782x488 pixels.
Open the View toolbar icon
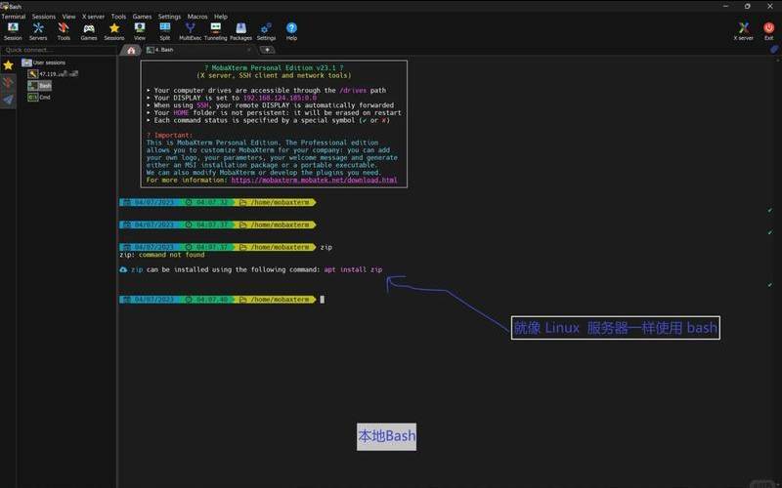[x=140, y=31]
